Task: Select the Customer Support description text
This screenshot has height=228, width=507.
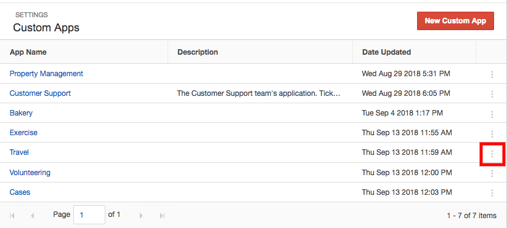Action: (259, 93)
